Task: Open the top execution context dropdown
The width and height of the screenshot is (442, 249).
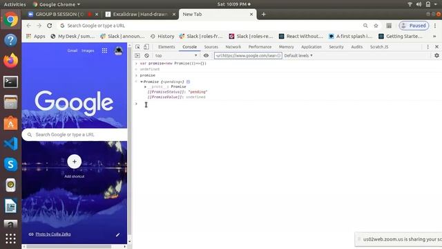Action: coord(175,55)
